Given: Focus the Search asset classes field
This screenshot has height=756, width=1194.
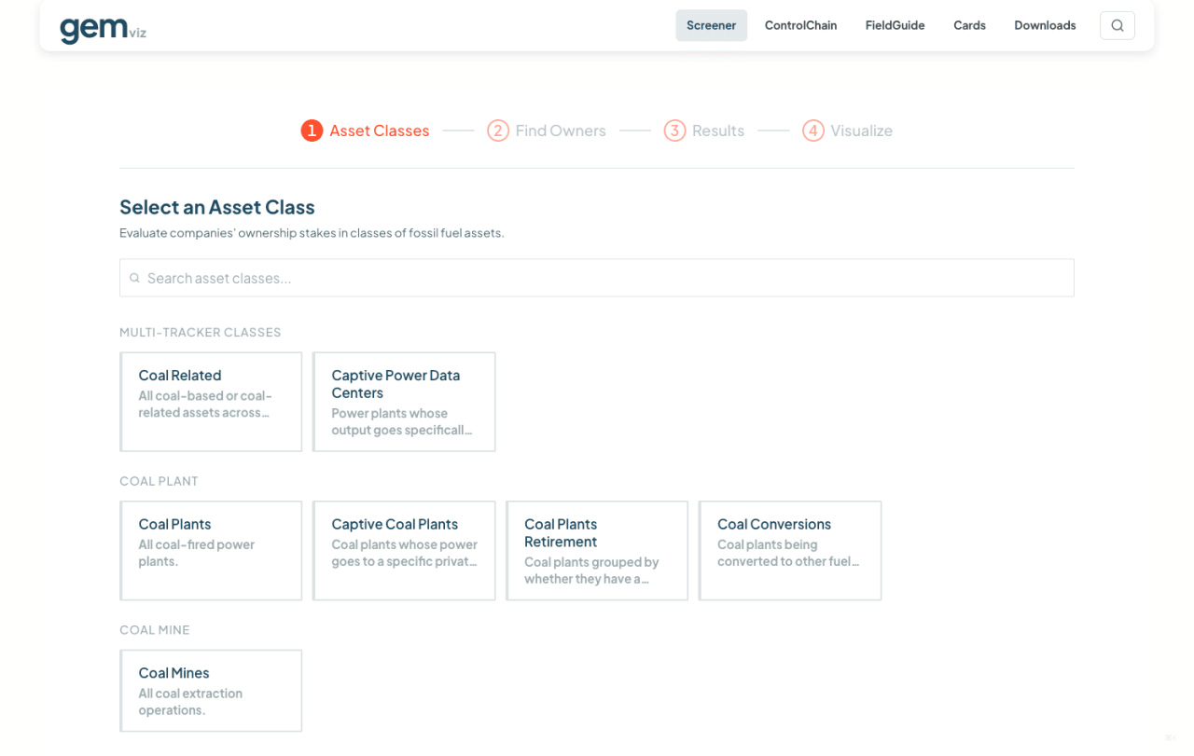Looking at the screenshot, I should [x=597, y=278].
